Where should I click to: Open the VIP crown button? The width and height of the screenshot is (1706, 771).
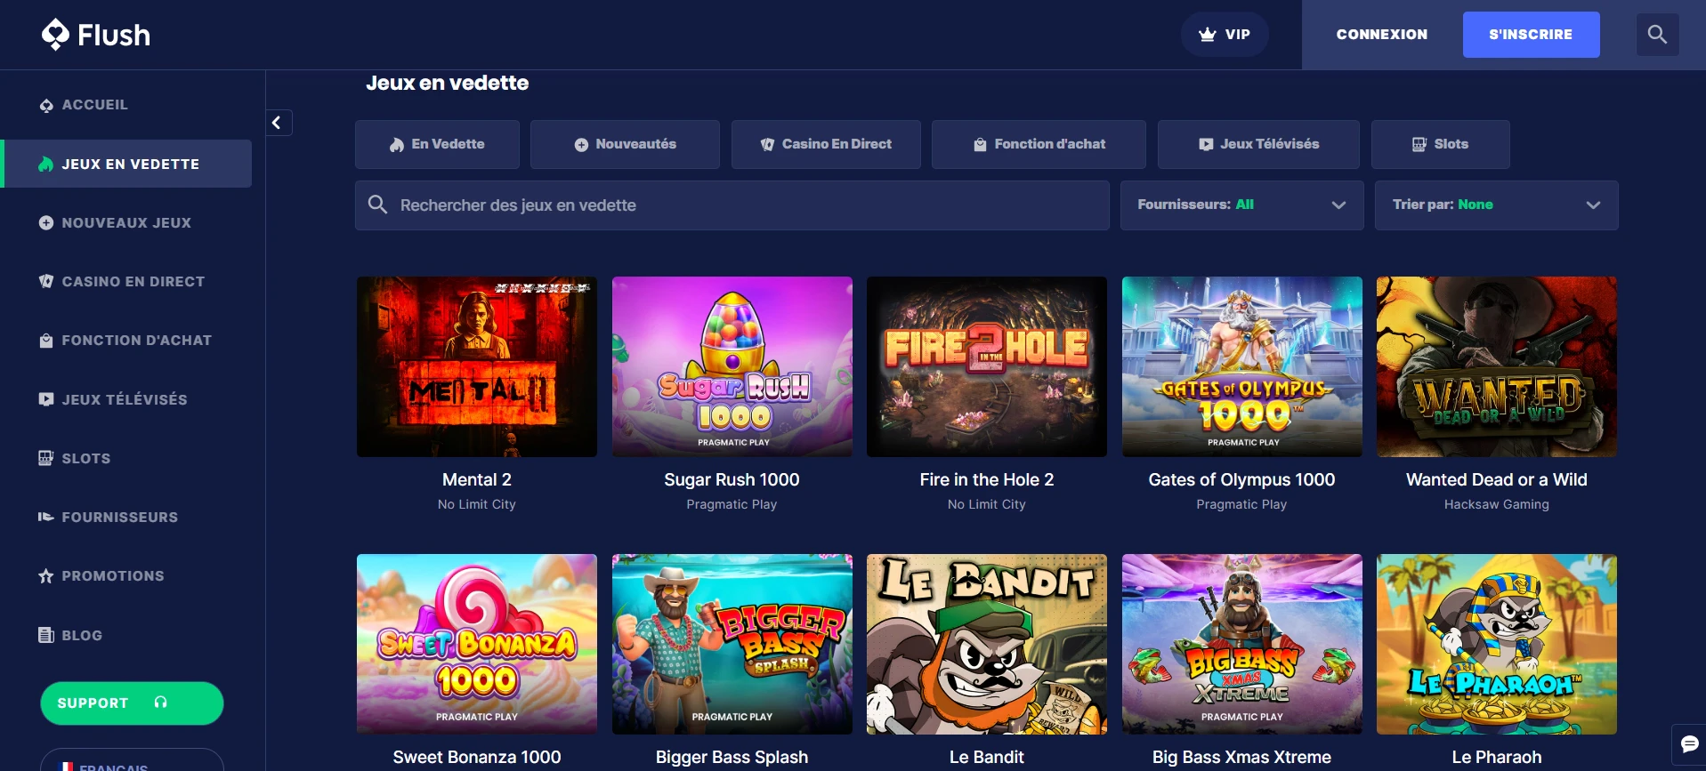coord(1225,35)
